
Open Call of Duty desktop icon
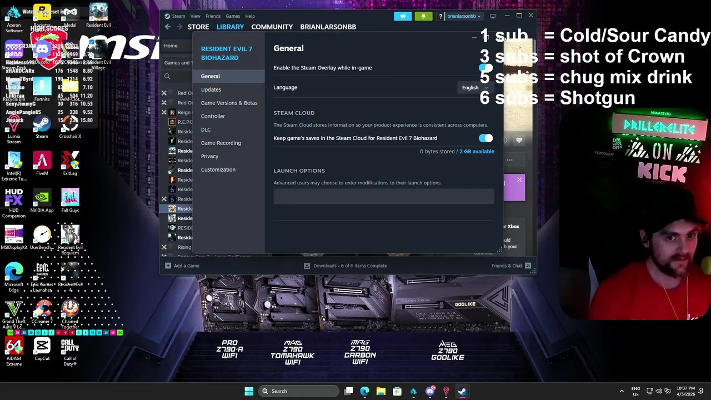point(70,352)
